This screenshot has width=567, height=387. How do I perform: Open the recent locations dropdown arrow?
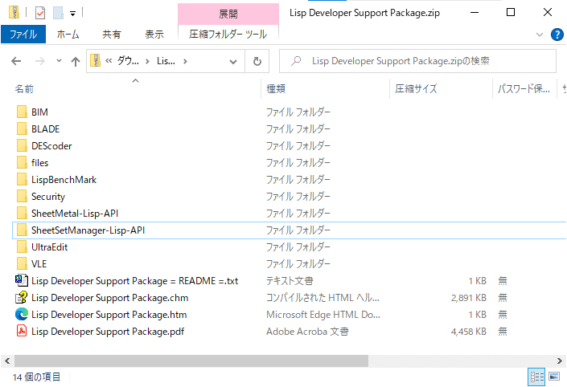[x=59, y=61]
